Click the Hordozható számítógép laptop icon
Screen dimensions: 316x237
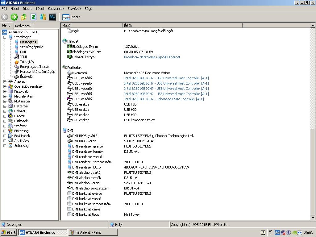tap(16, 72)
